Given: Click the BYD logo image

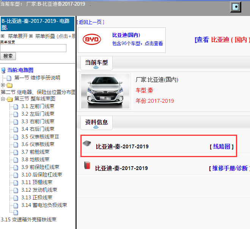Looking at the screenshot, I should pos(92,39).
